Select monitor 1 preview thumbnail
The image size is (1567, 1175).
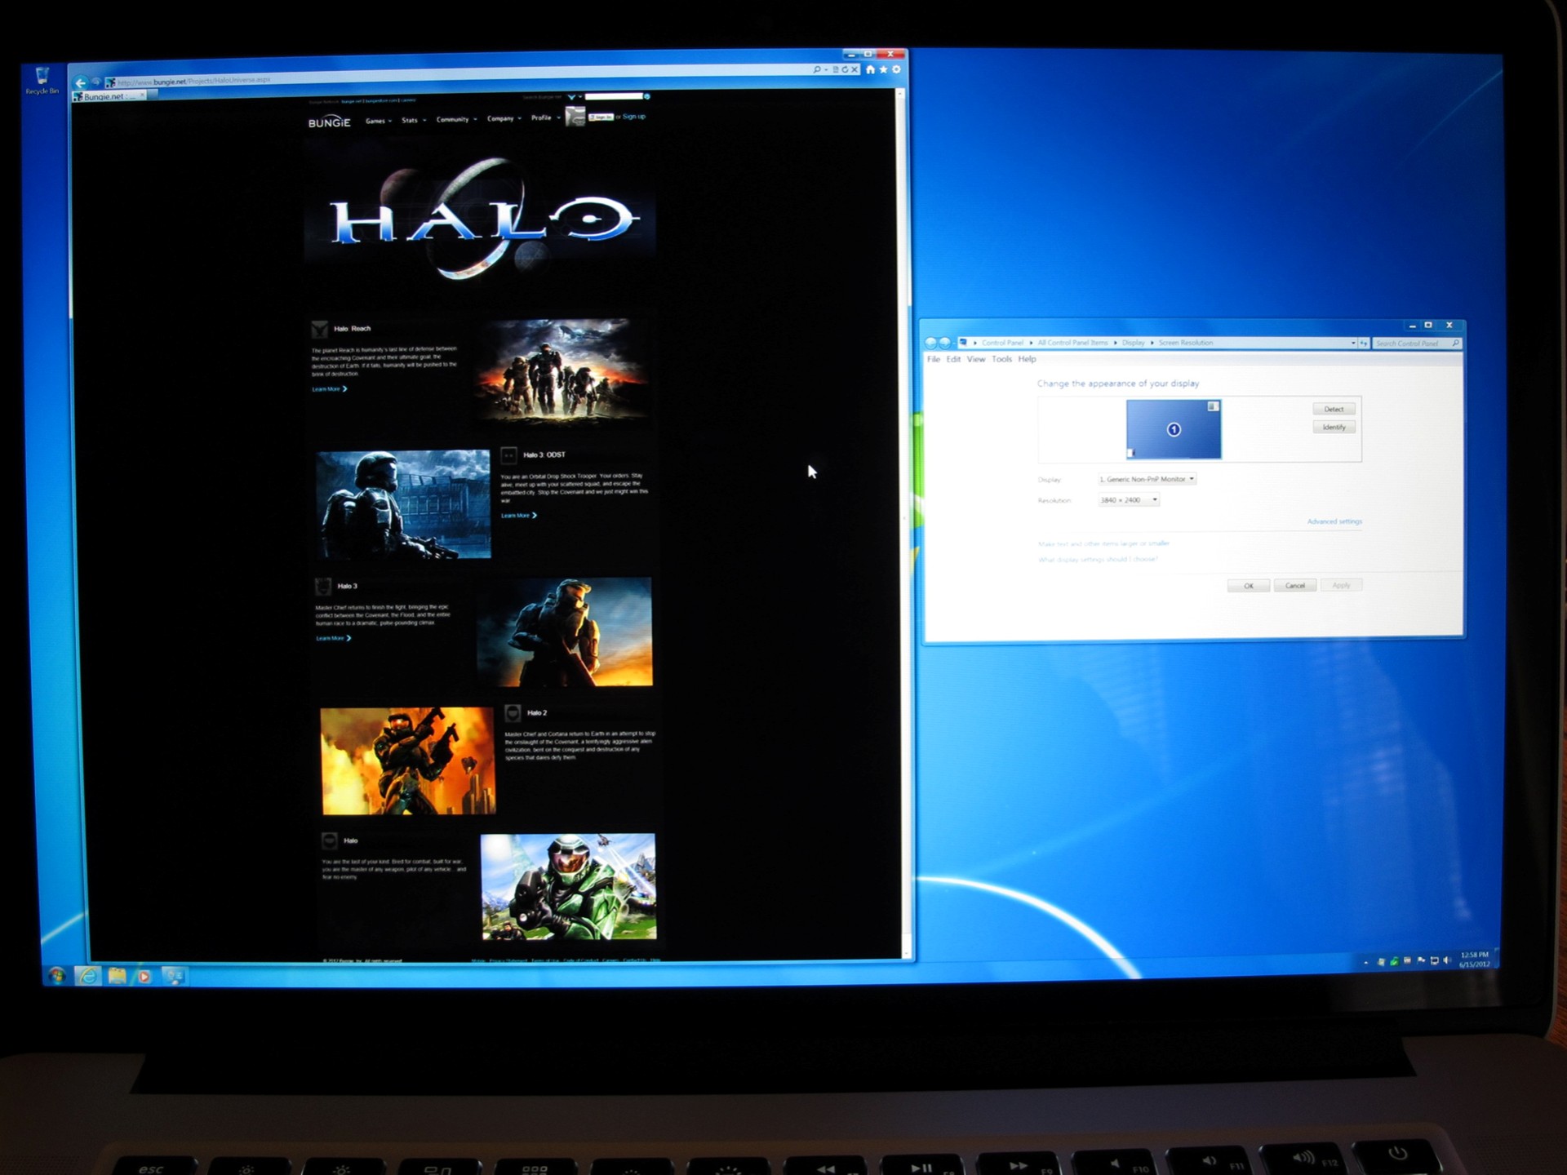pos(1174,429)
